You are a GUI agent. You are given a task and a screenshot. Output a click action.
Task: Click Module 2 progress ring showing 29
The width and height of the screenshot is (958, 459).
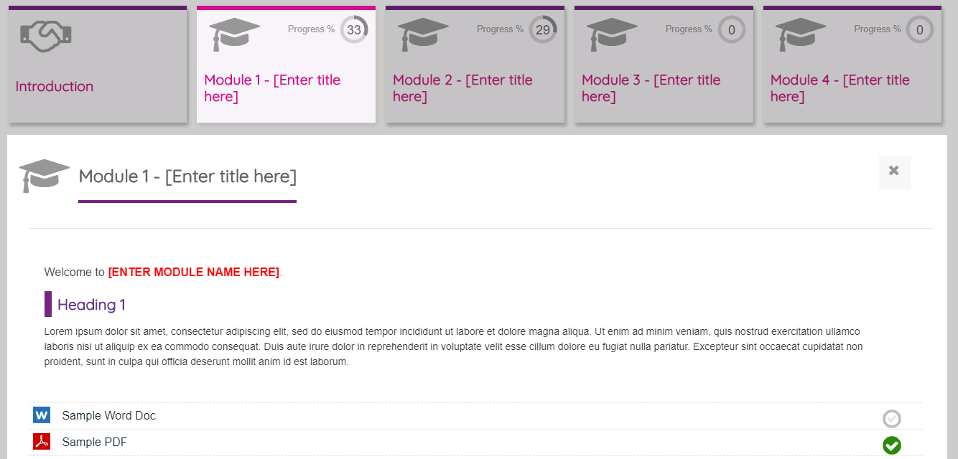(x=543, y=30)
